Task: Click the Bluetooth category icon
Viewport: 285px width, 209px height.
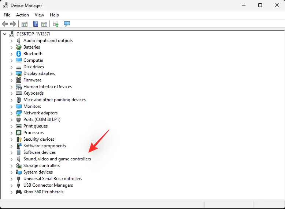Action: (19, 54)
